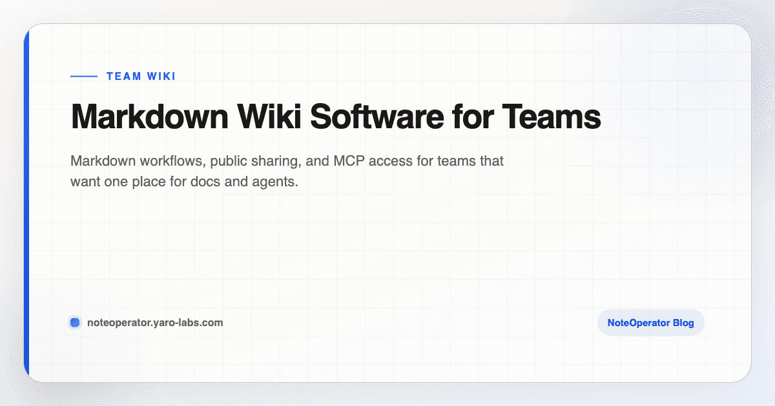Click the grid background of the card
This screenshot has height=406, width=775.
point(387,251)
